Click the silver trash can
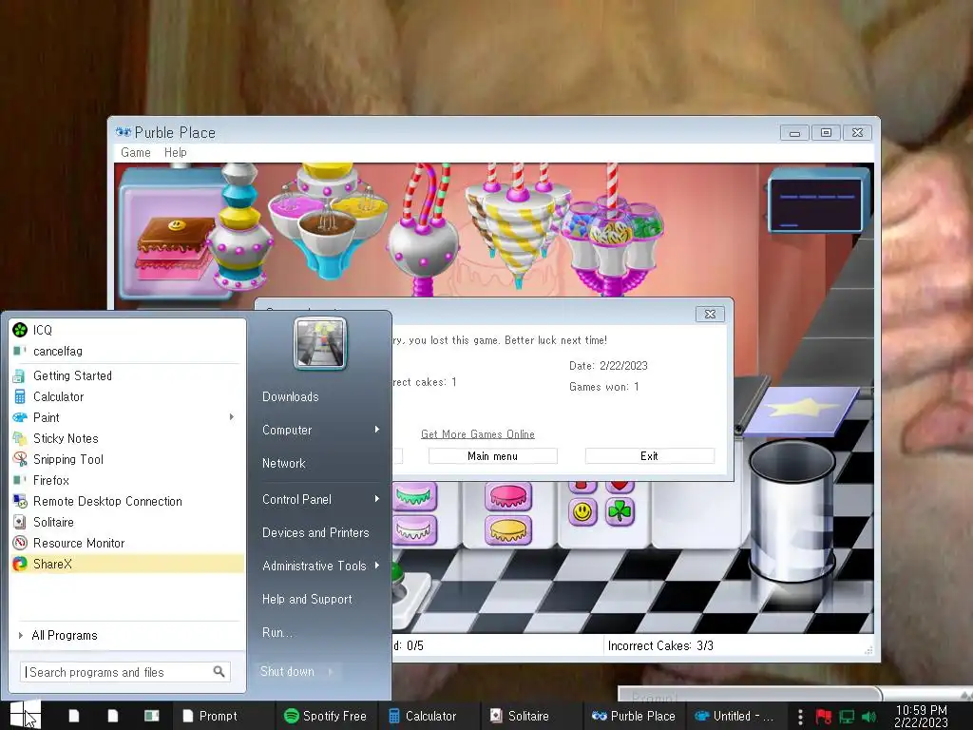The image size is (973, 730). 792,510
